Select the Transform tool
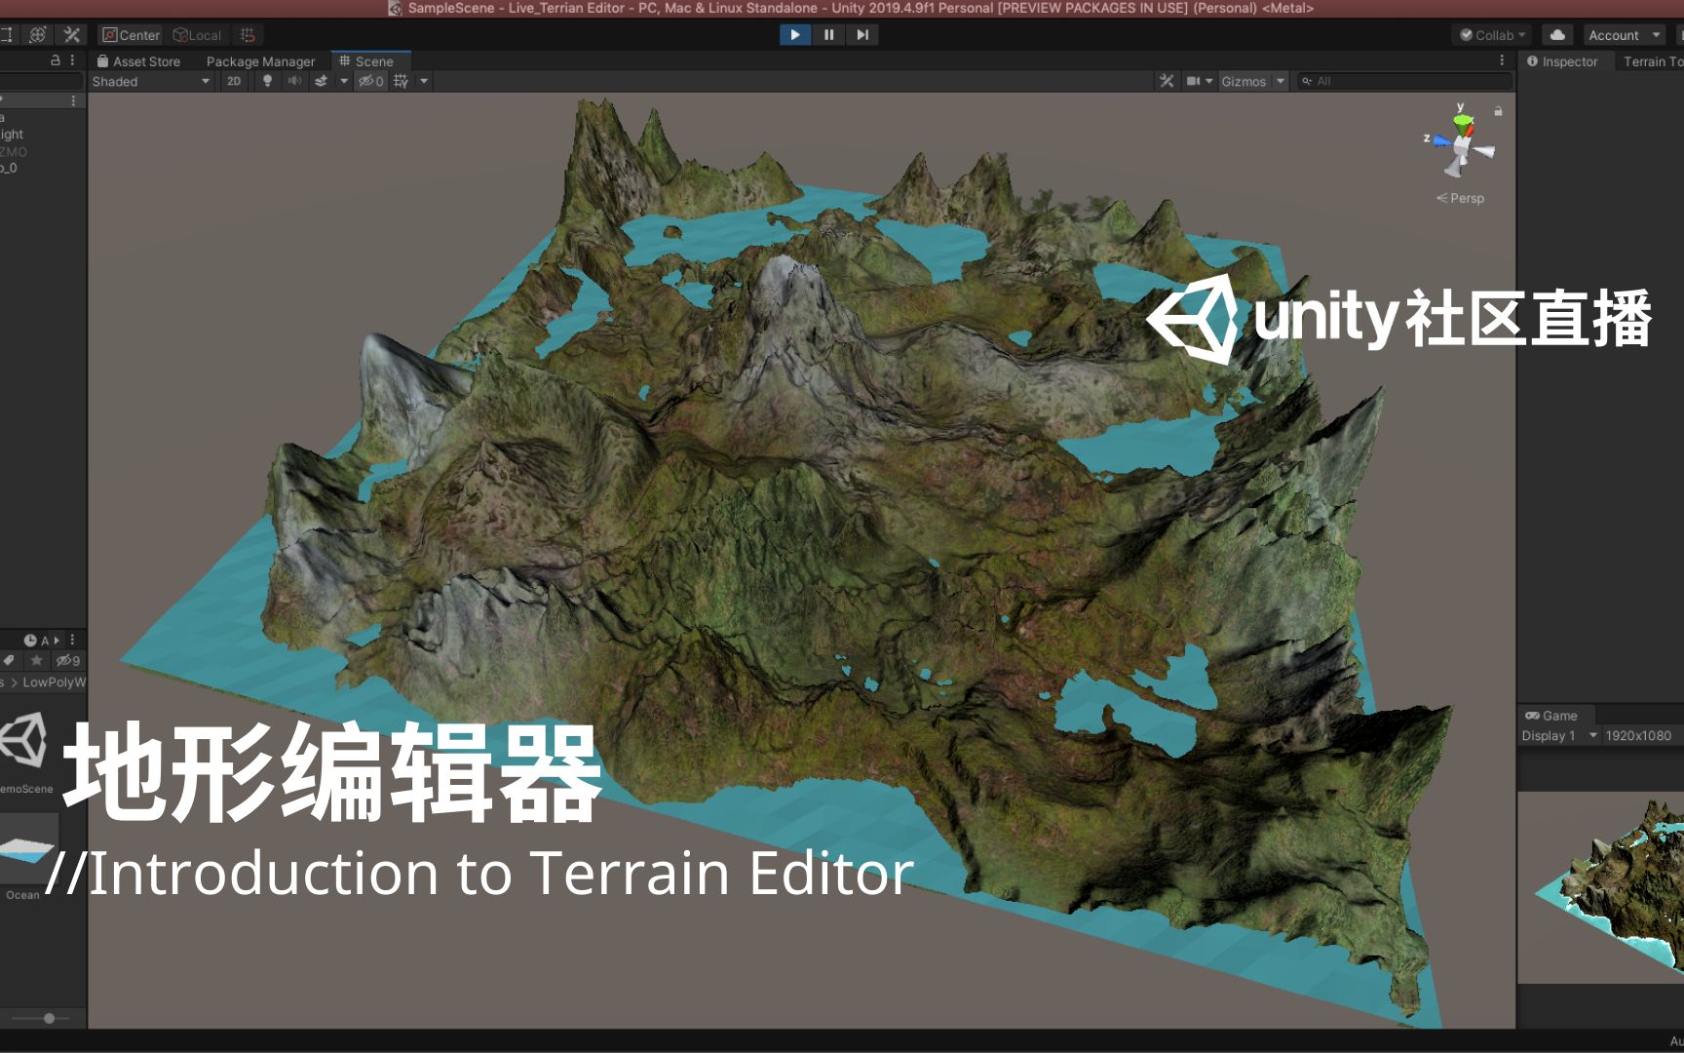Image resolution: width=1684 pixels, height=1053 pixels. [38, 34]
